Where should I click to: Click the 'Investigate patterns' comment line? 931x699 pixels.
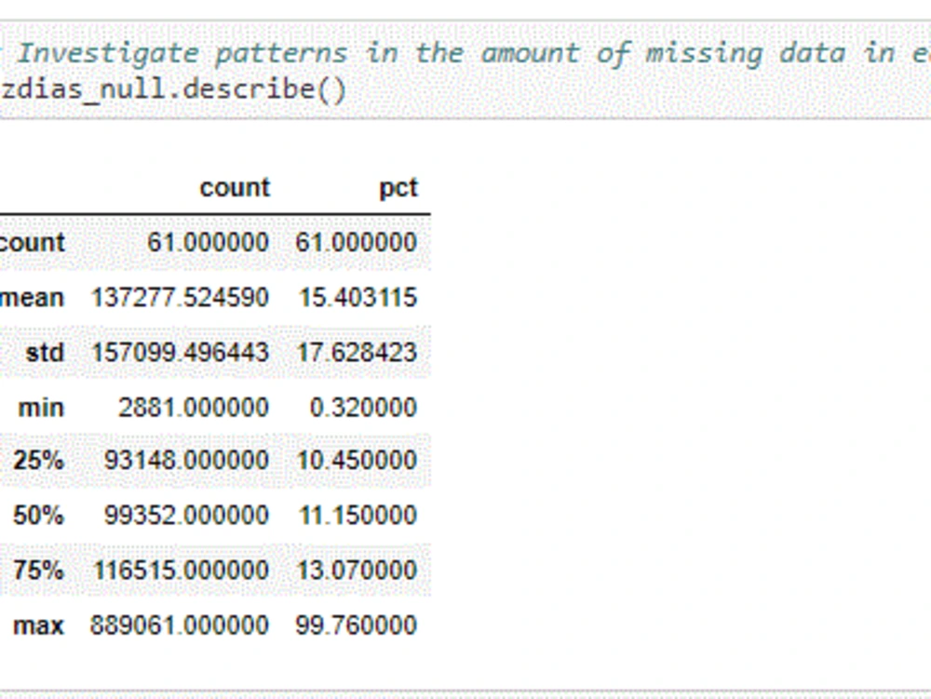(465, 53)
